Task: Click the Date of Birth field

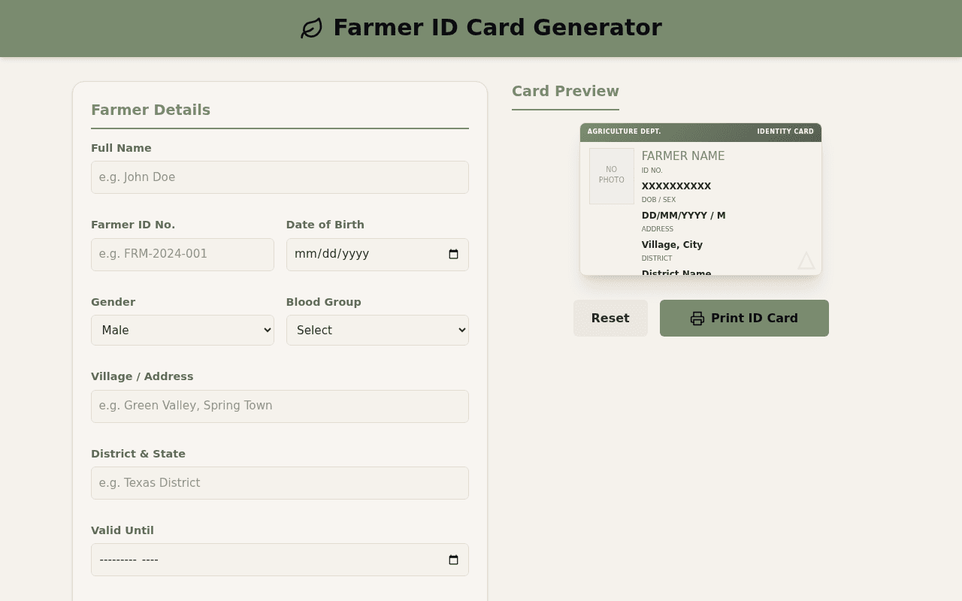Action: click(377, 254)
